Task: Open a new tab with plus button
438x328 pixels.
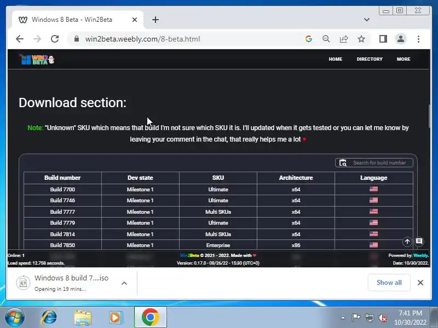Action: [155, 20]
